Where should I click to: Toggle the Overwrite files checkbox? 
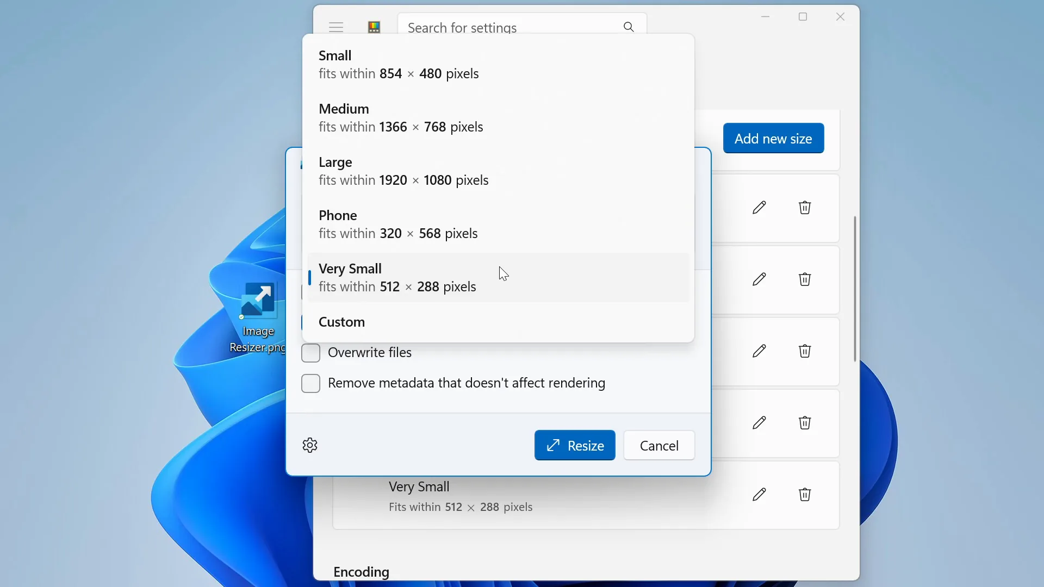tap(310, 353)
